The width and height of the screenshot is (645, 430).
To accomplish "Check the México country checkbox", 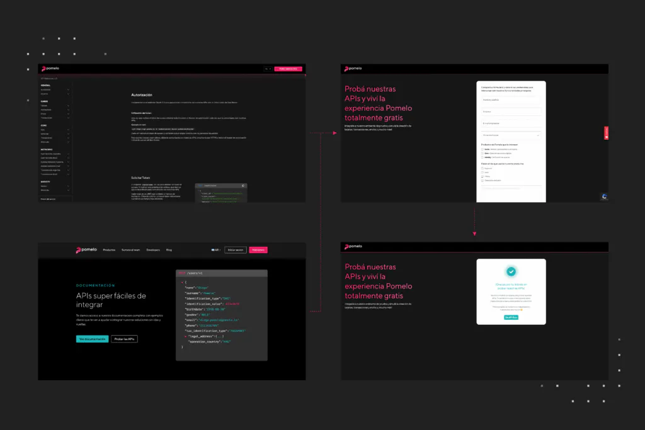I will [x=482, y=176].
